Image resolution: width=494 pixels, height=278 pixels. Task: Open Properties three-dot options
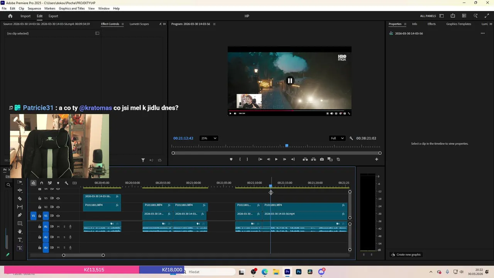[x=482, y=33]
